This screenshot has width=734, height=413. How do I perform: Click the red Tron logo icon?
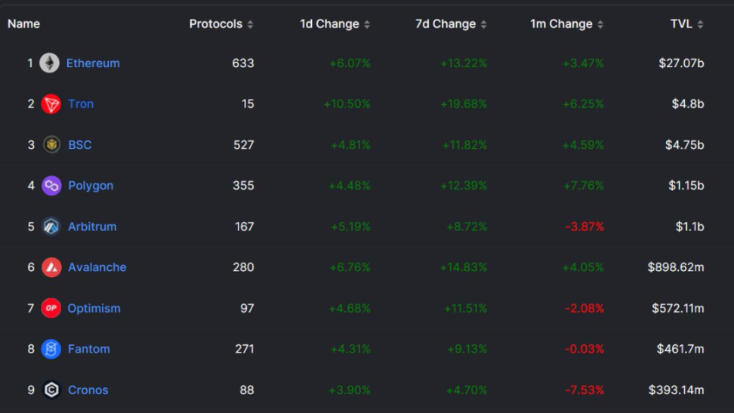[51, 104]
